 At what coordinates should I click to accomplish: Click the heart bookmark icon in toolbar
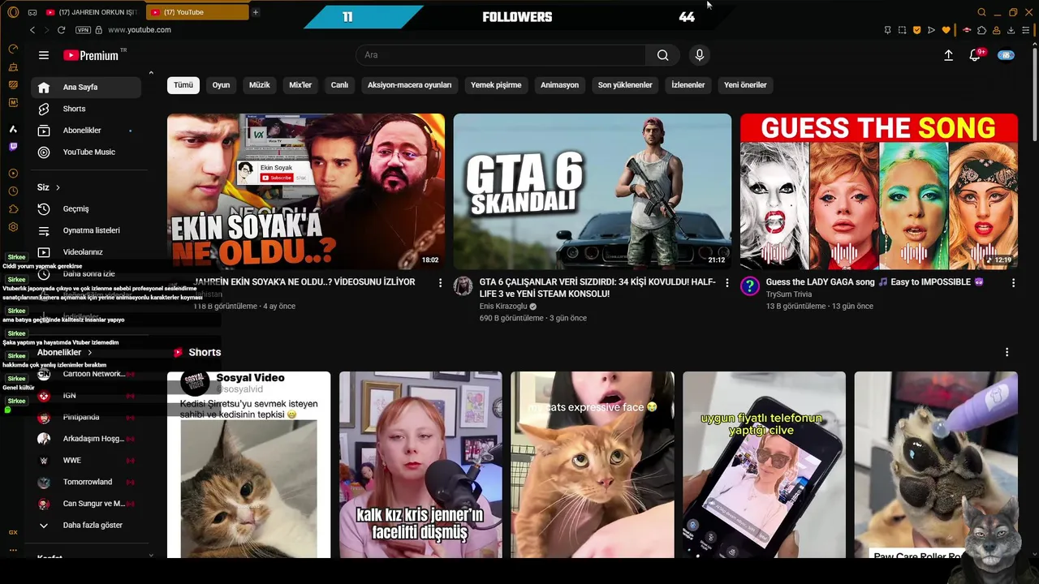[946, 30]
